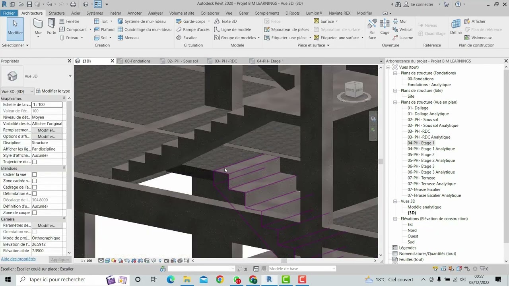Select the Escalier (stair) tool
509x286 pixels.
(187, 38)
